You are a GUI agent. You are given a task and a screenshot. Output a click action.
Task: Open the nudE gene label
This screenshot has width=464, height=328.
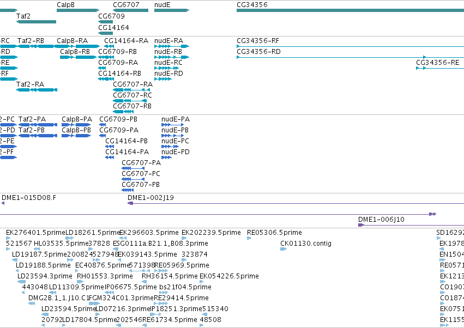pyautogui.click(x=162, y=5)
